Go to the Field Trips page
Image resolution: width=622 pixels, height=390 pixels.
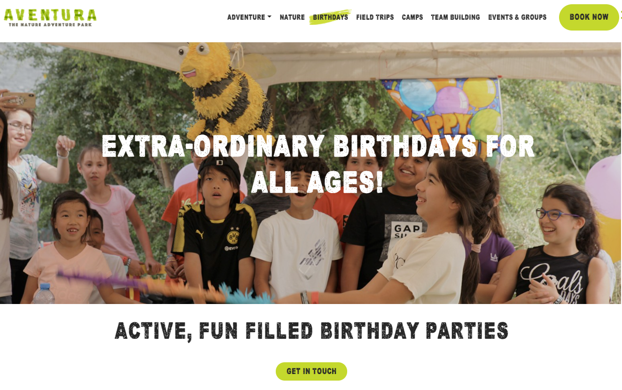point(375,17)
